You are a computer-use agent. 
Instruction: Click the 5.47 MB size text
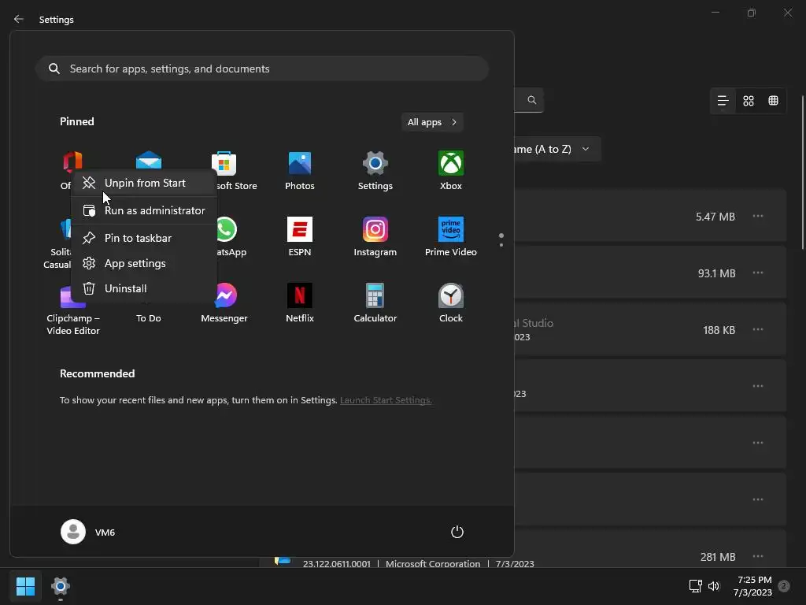pos(715,217)
